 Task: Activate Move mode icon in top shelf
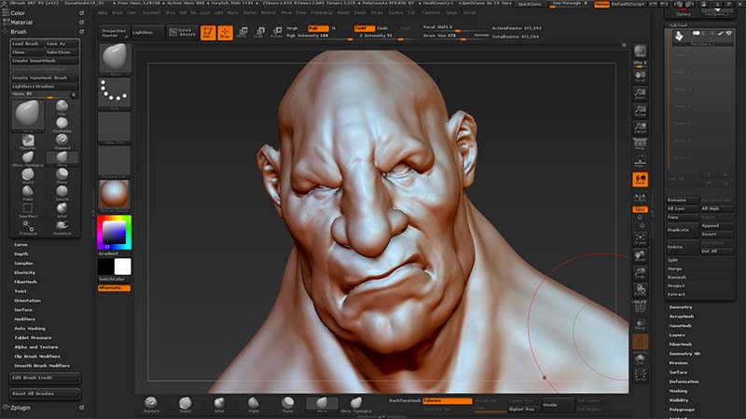[242, 33]
